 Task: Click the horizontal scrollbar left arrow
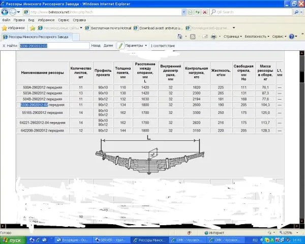3,226
